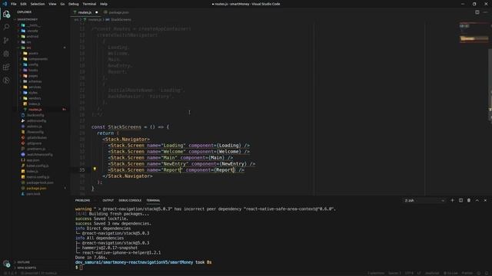Expand the styles folder
The height and width of the screenshot is (276, 492).
(x=33, y=93)
